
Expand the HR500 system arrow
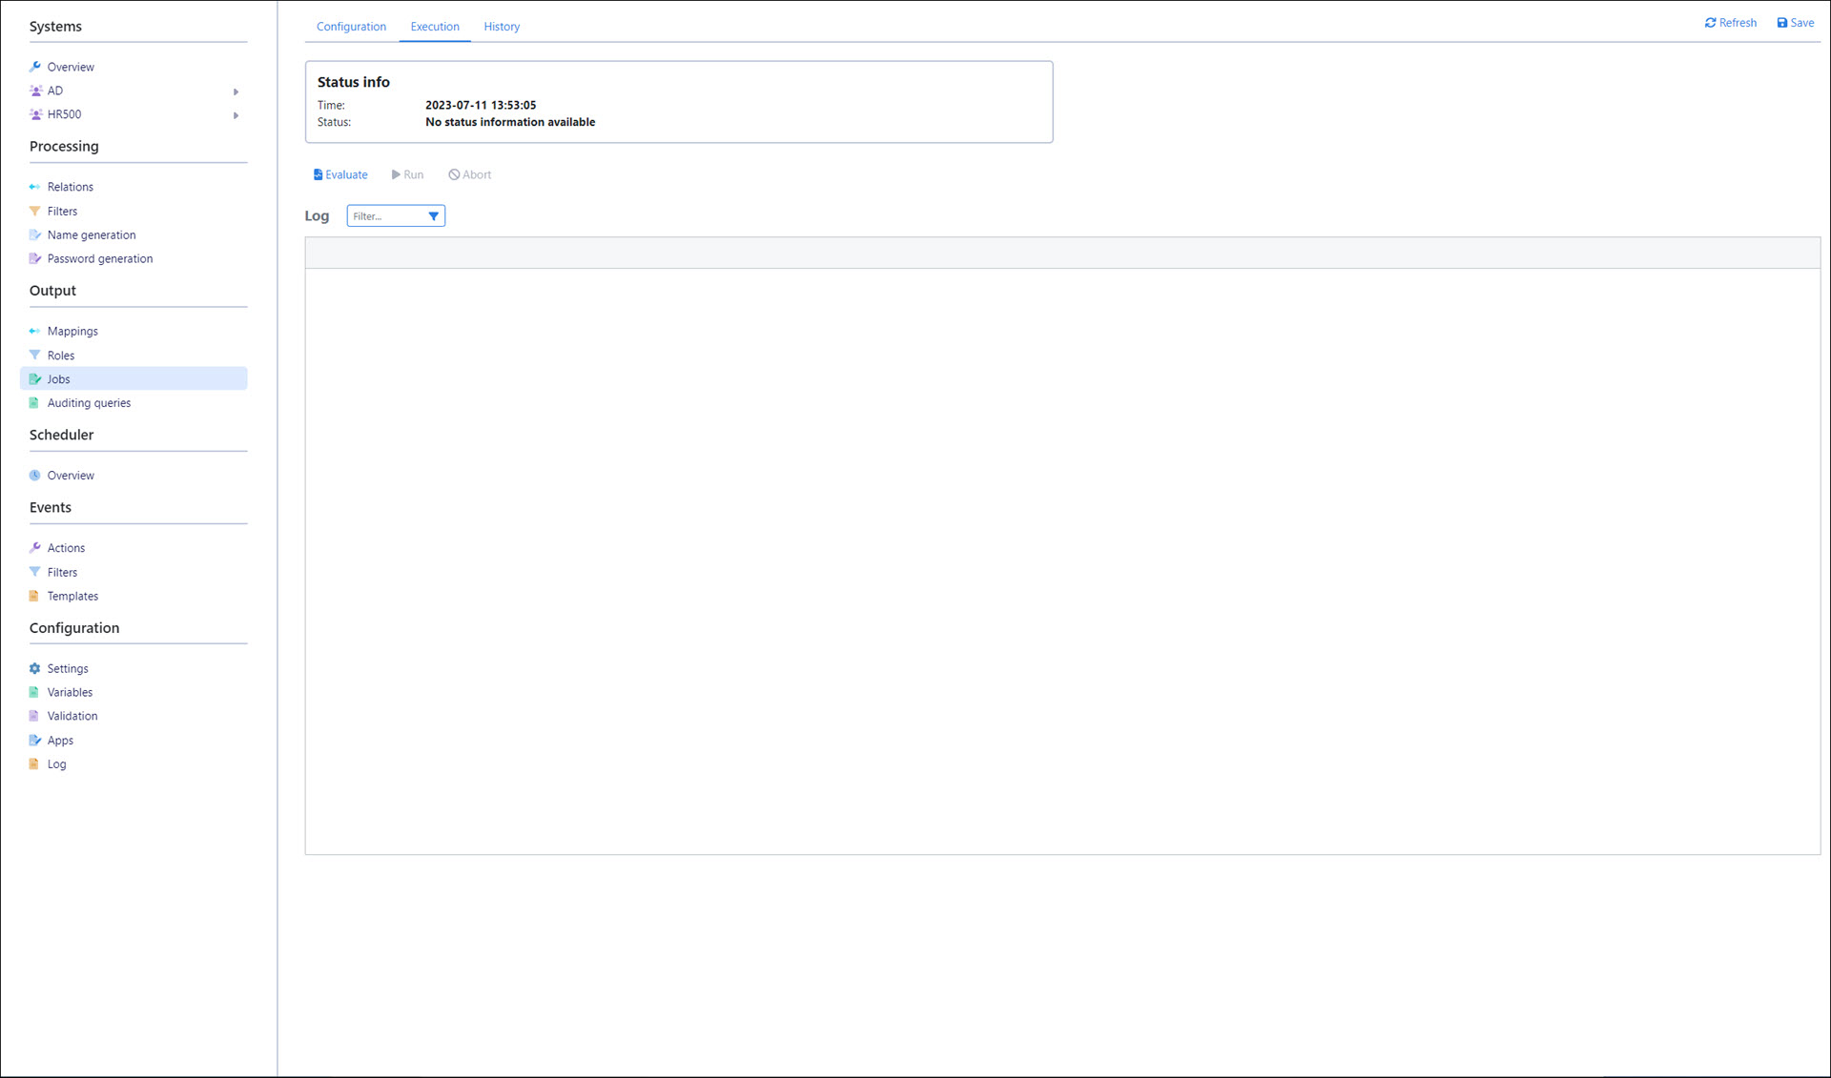(x=236, y=115)
